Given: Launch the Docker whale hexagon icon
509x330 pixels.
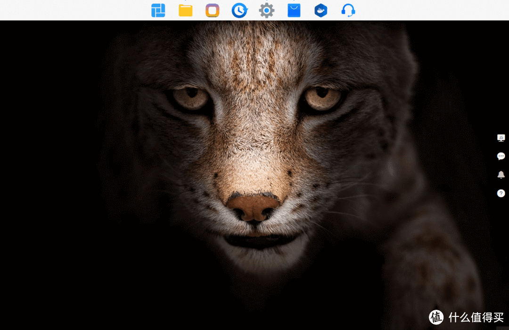Looking at the screenshot, I should click(321, 10).
